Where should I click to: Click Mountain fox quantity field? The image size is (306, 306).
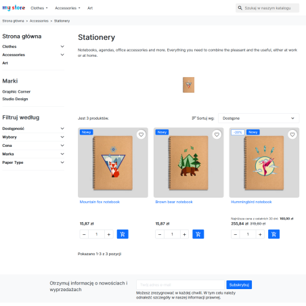click(x=96, y=234)
